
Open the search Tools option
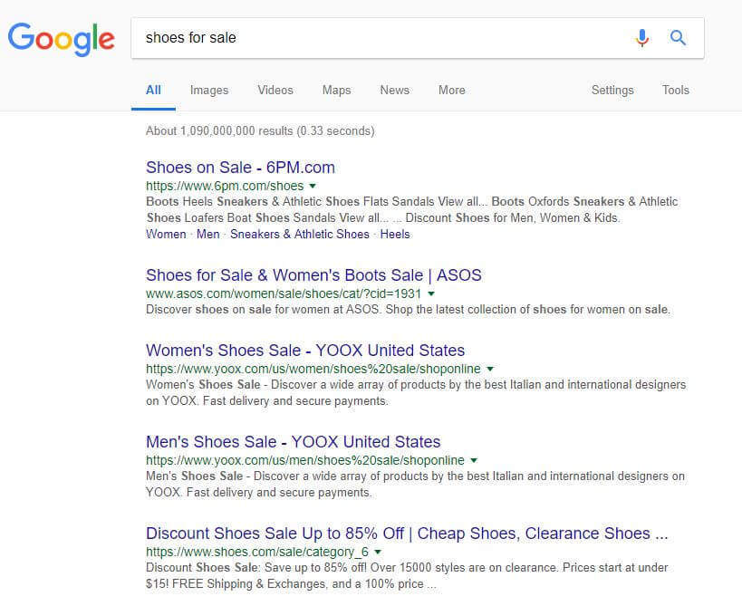pos(676,90)
